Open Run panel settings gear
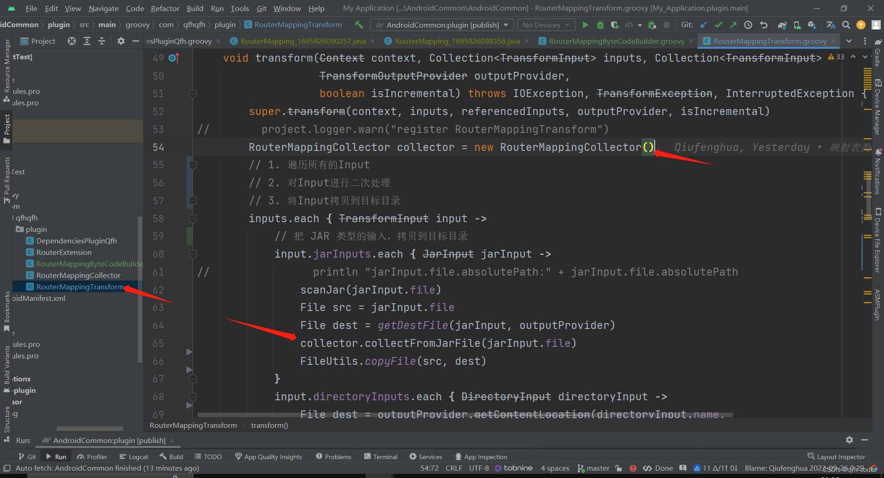Image resolution: width=884 pixels, height=478 pixels. click(x=849, y=440)
